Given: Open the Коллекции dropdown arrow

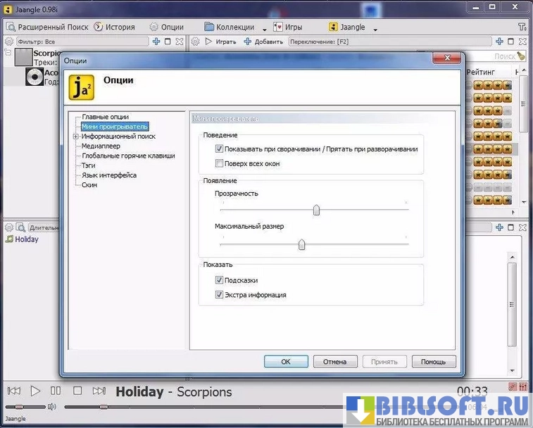Looking at the screenshot, I should point(265,29).
